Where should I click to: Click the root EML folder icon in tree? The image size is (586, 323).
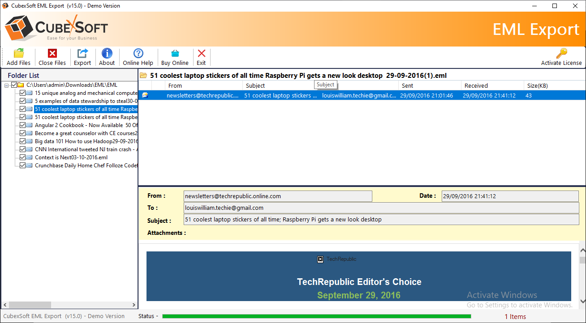click(21, 85)
